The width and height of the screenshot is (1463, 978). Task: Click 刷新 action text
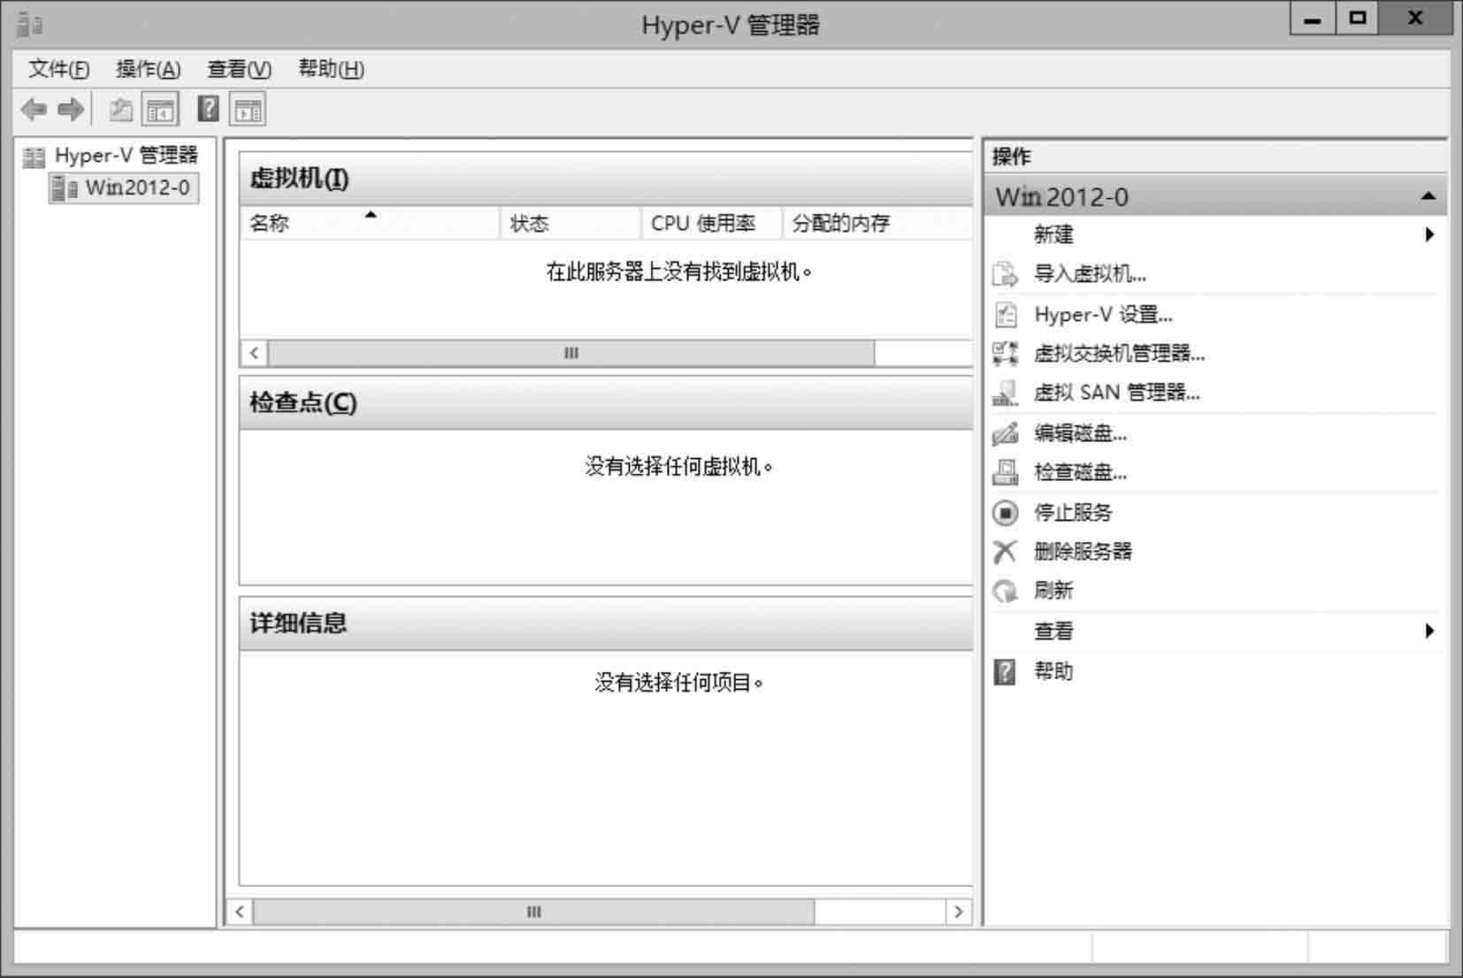click(1053, 590)
